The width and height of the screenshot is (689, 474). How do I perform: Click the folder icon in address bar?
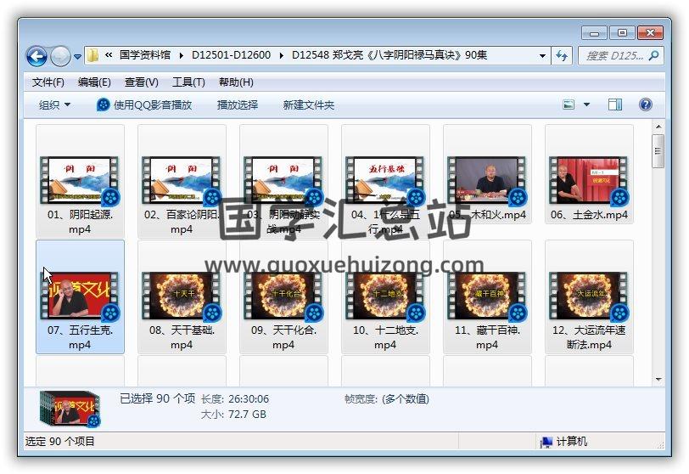point(93,55)
